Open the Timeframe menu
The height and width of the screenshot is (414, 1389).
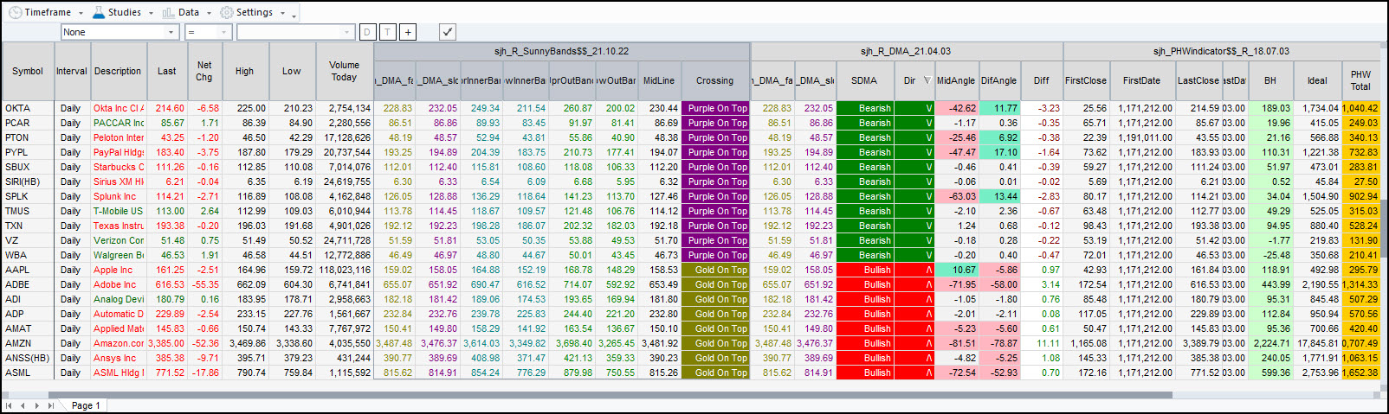click(47, 12)
